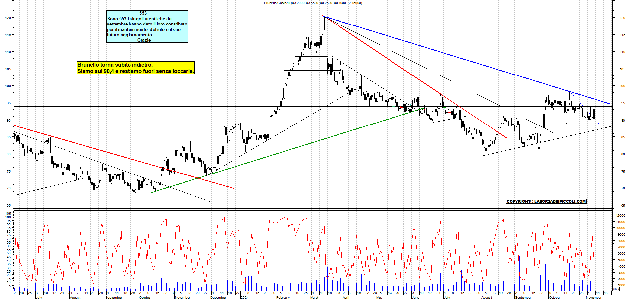Image resolution: width=626 pixels, height=299 pixels.
Task: Select the 2024 year label on time axis
Action: pos(245,297)
